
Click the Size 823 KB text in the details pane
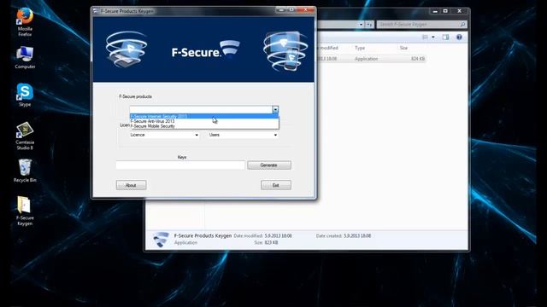click(x=266, y=242)
